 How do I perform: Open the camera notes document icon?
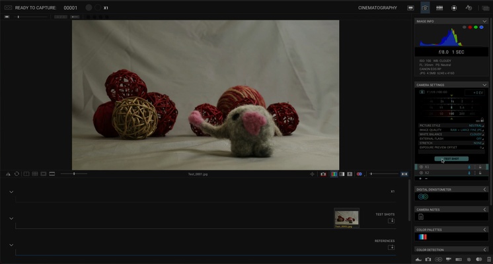pos(421,216)
